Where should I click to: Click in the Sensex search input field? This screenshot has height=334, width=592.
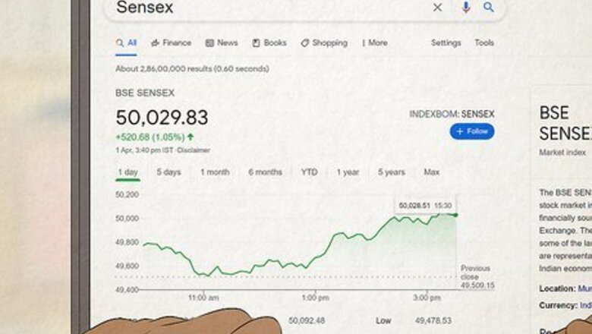click(266, 8)
